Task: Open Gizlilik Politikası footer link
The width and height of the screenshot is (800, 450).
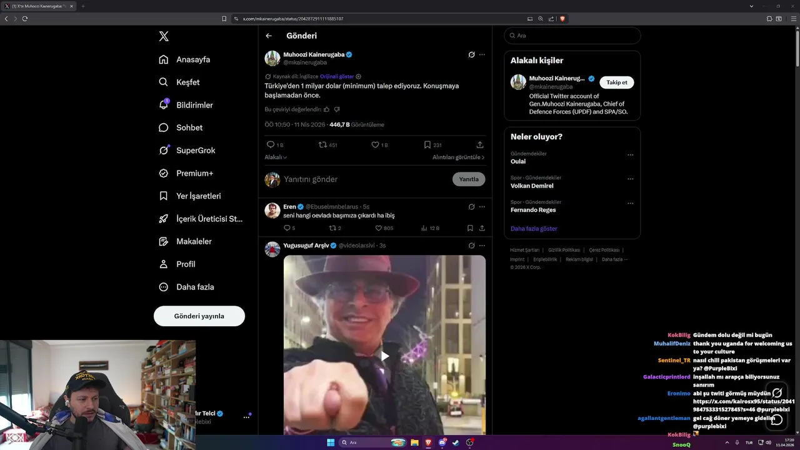Action: pos(564,250)
